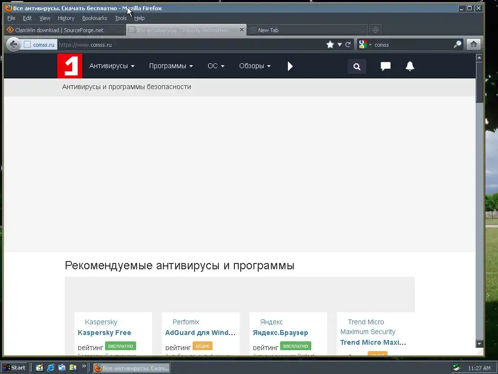Click page scrollbar down arrow
Screen dimensions: 498x374
(479, 343)
